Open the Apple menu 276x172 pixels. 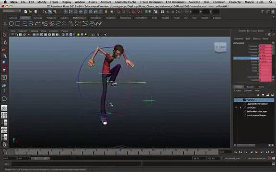pyautogui.click(x=5, y=2)
